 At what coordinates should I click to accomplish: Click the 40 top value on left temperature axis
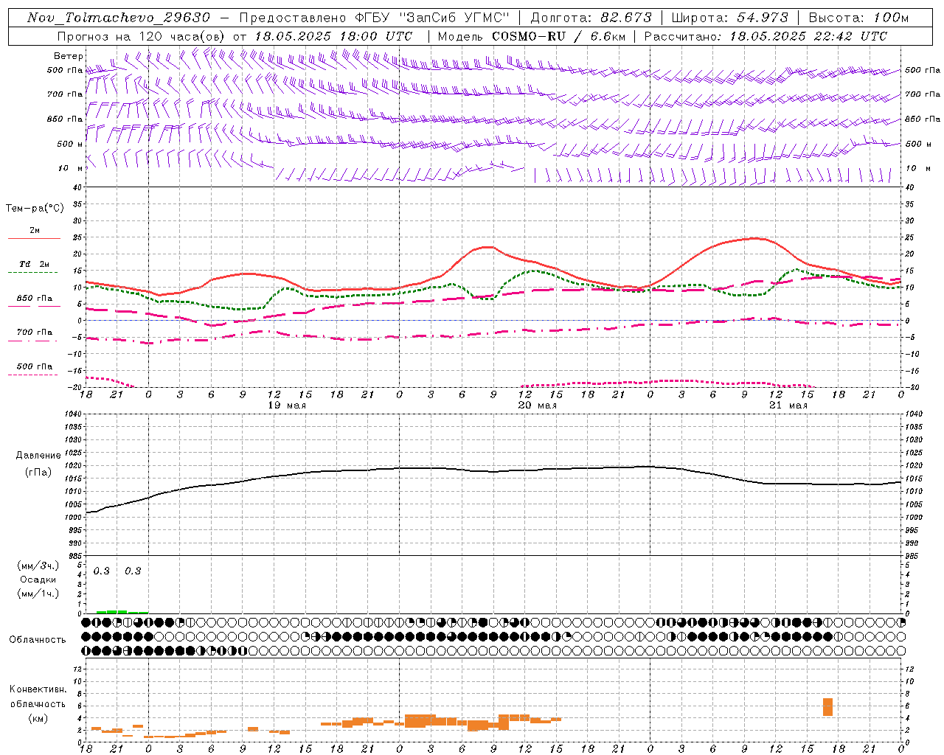point(76,187)
